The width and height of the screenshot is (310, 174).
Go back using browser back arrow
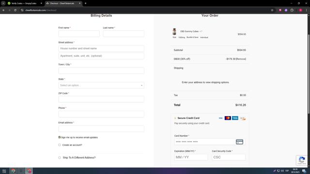tap(4, 10)
